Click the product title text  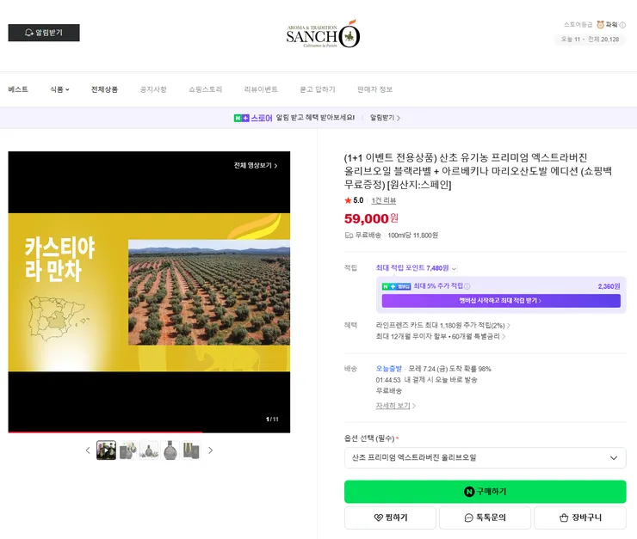[x=478, y=171]
